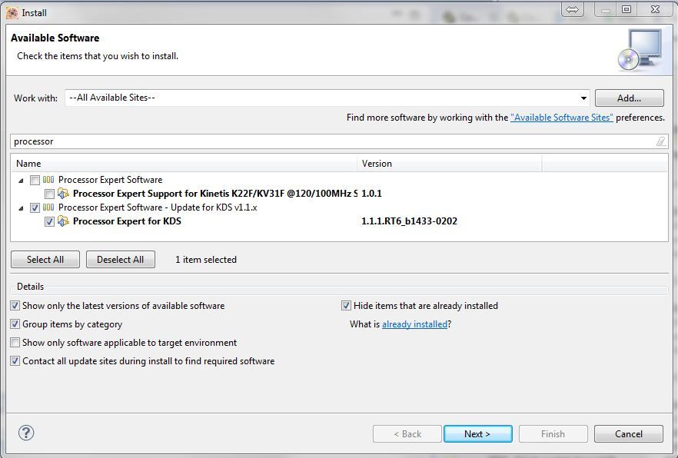The width and height of the screenshot is (678, 458).
Task: Click the Version column header
Action: coord(449,164)
